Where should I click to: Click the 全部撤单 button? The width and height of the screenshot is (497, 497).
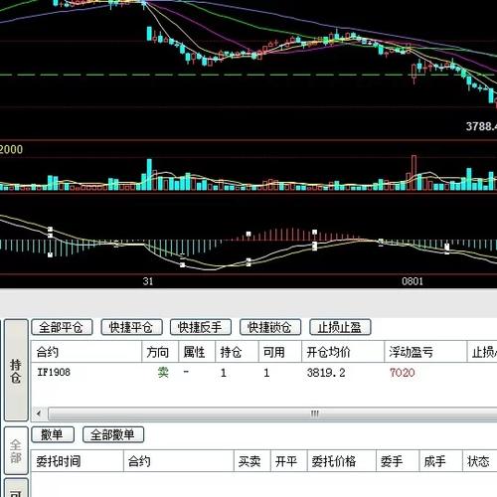click(x=113, y=434)
